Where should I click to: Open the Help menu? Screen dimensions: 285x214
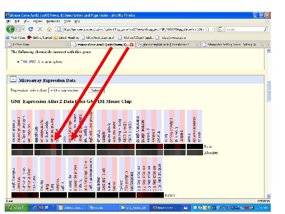tap(77, 21)
